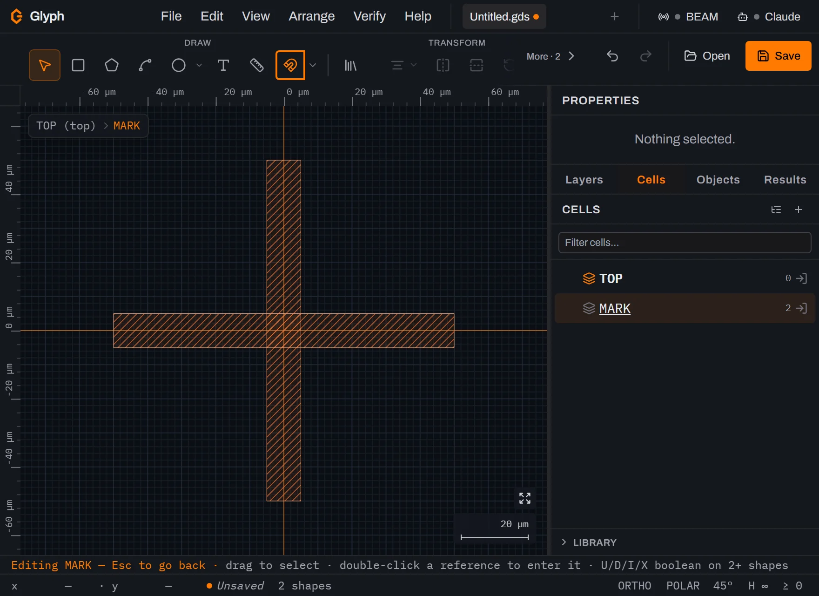819x596 pixels.
Task: Add a new document tab with plus
Action: pos(615,16)
